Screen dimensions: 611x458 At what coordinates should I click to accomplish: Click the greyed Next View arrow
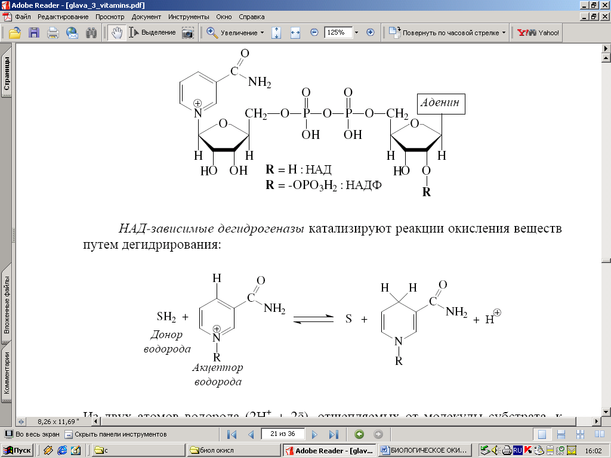pos(378,434)
